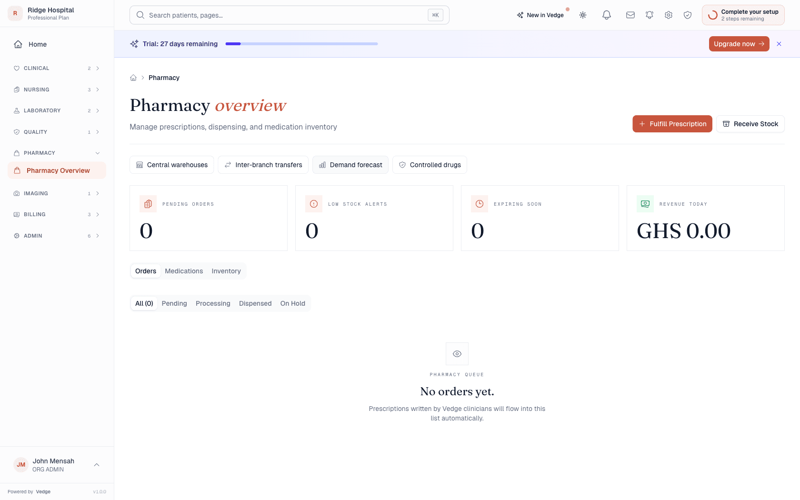Expand the Quality sidebar section
The width and height of the screenshot is (800, 500).
click(57, 132)
